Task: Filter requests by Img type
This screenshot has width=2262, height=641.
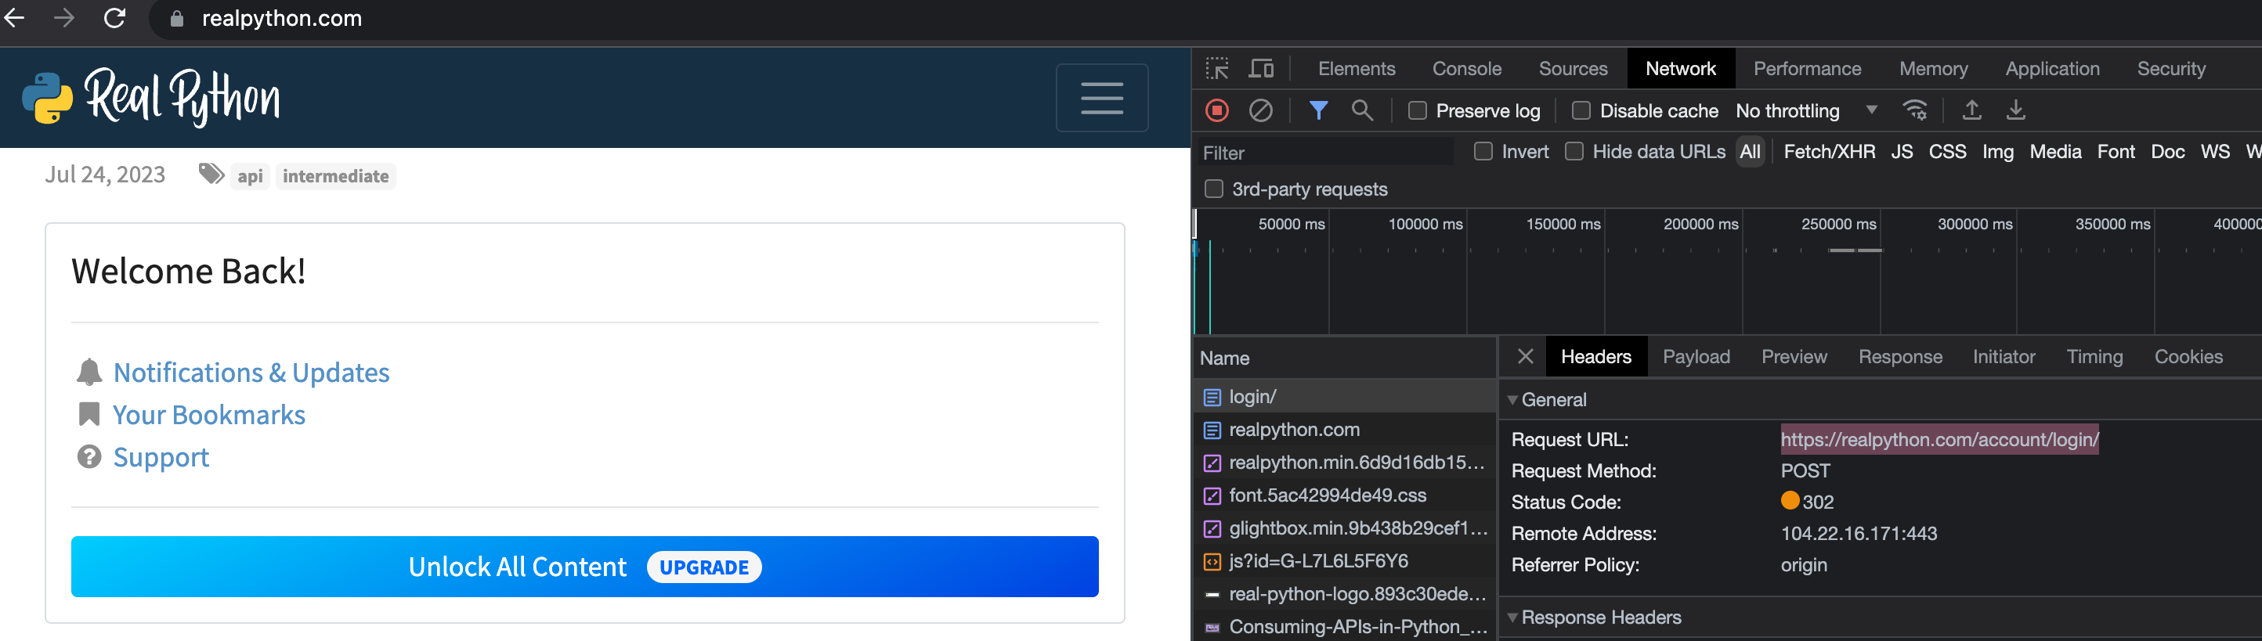Action: (1998, 152)
